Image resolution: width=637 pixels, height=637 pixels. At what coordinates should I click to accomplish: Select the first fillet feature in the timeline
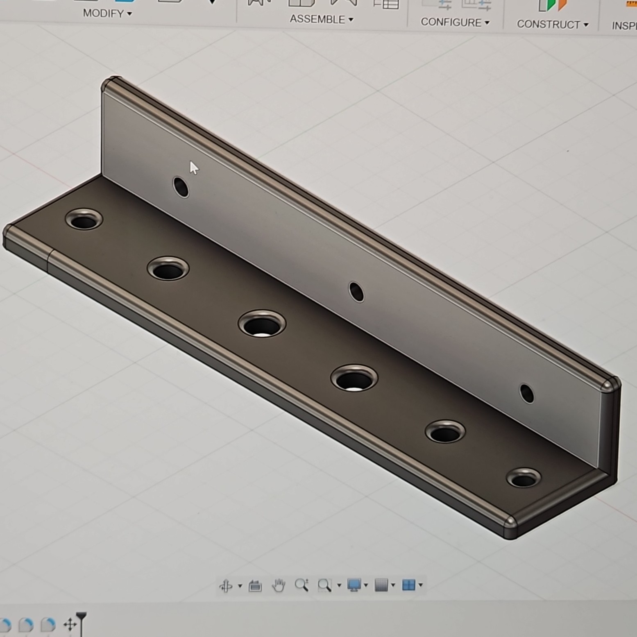click(x=6, y=625)
